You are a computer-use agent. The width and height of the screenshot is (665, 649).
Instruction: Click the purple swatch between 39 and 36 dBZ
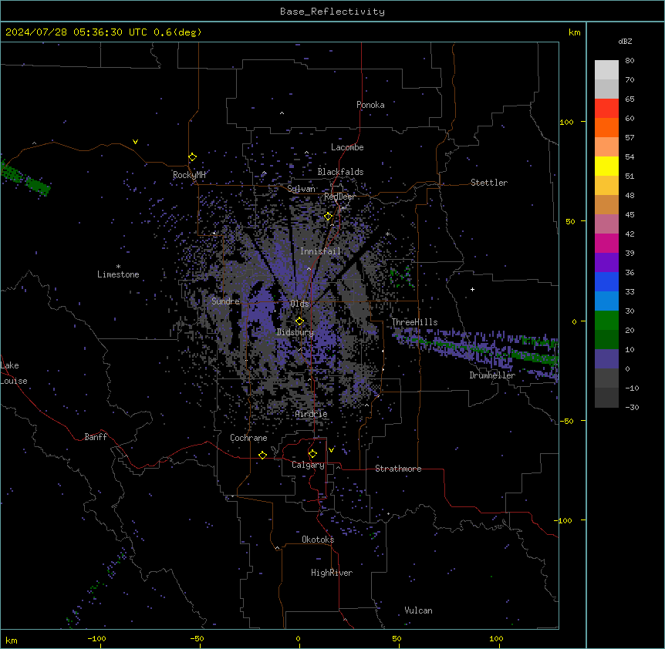tap(606, 263)
